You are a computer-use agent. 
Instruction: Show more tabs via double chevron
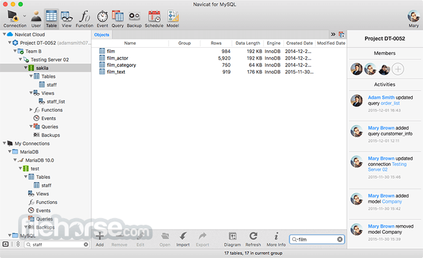pos(333,34)
